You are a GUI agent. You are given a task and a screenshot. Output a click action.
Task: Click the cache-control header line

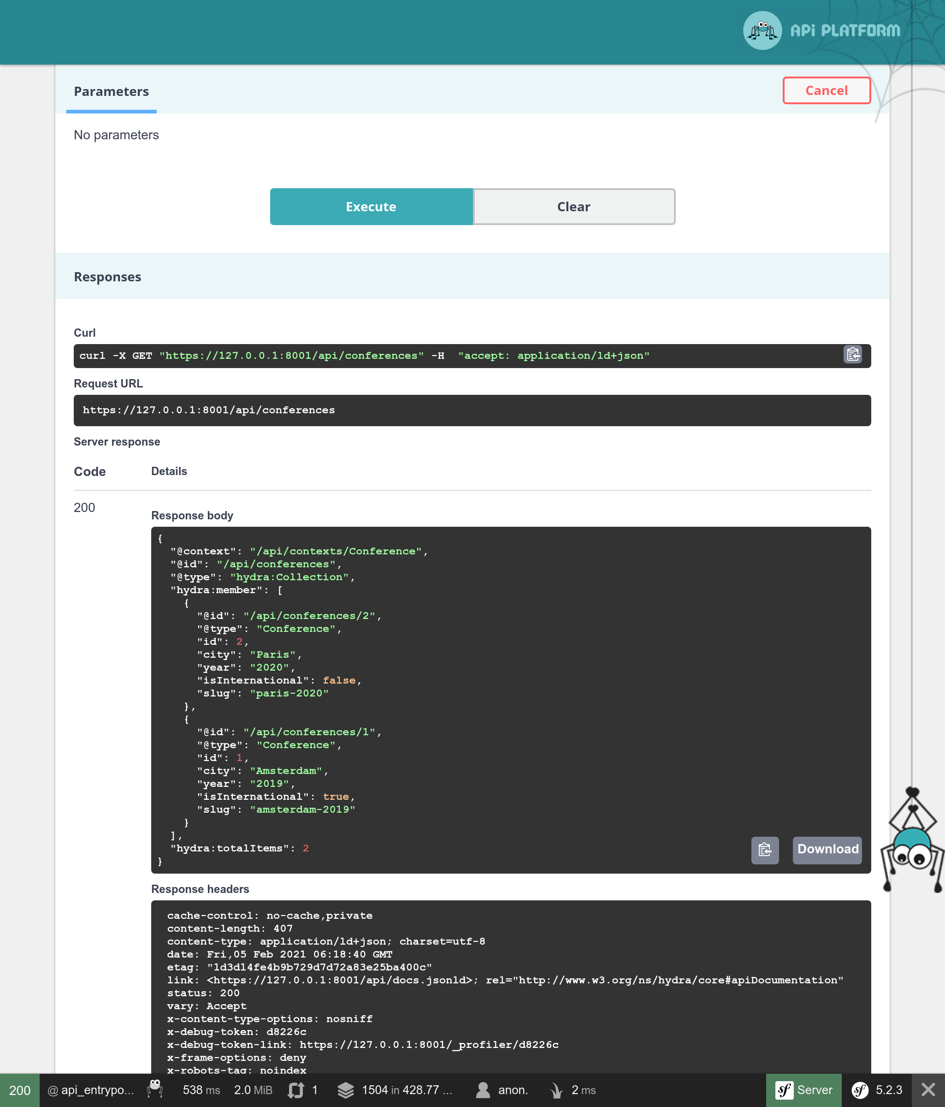(x=270, y=916)
